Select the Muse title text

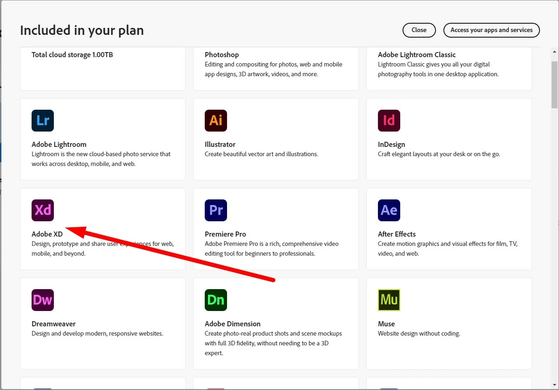click(386, 324)
